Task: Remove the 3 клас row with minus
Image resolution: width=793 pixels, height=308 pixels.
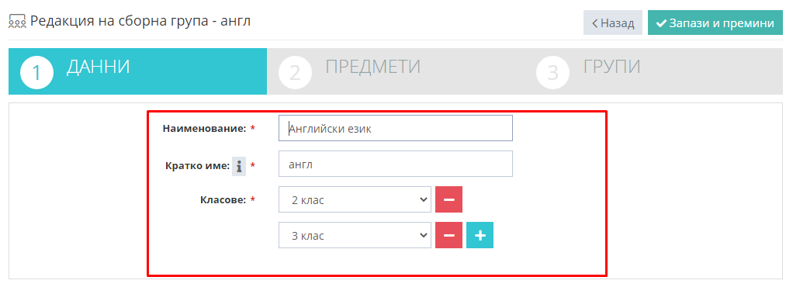Action: (x=448, y=235)
